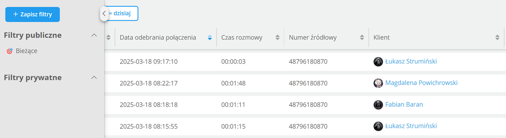
Task: Click the Filtry publiczne heading
Action: [33, 35]
